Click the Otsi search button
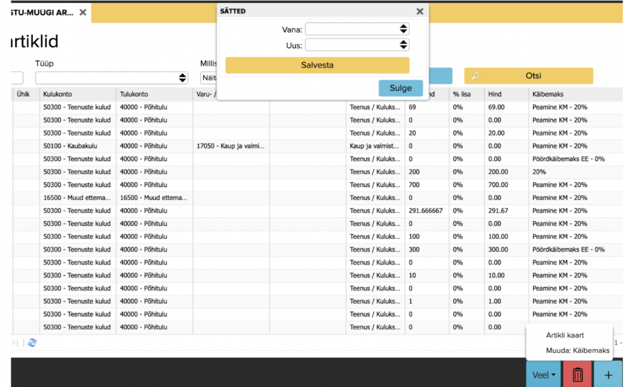The height and width of the screenshot is (387, 627). click(x=528, y=76)
